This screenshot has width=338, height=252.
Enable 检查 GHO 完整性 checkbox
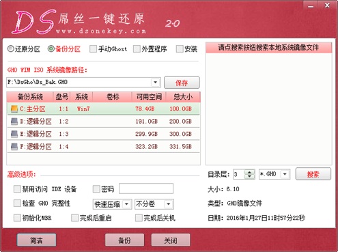pos(17,203)
